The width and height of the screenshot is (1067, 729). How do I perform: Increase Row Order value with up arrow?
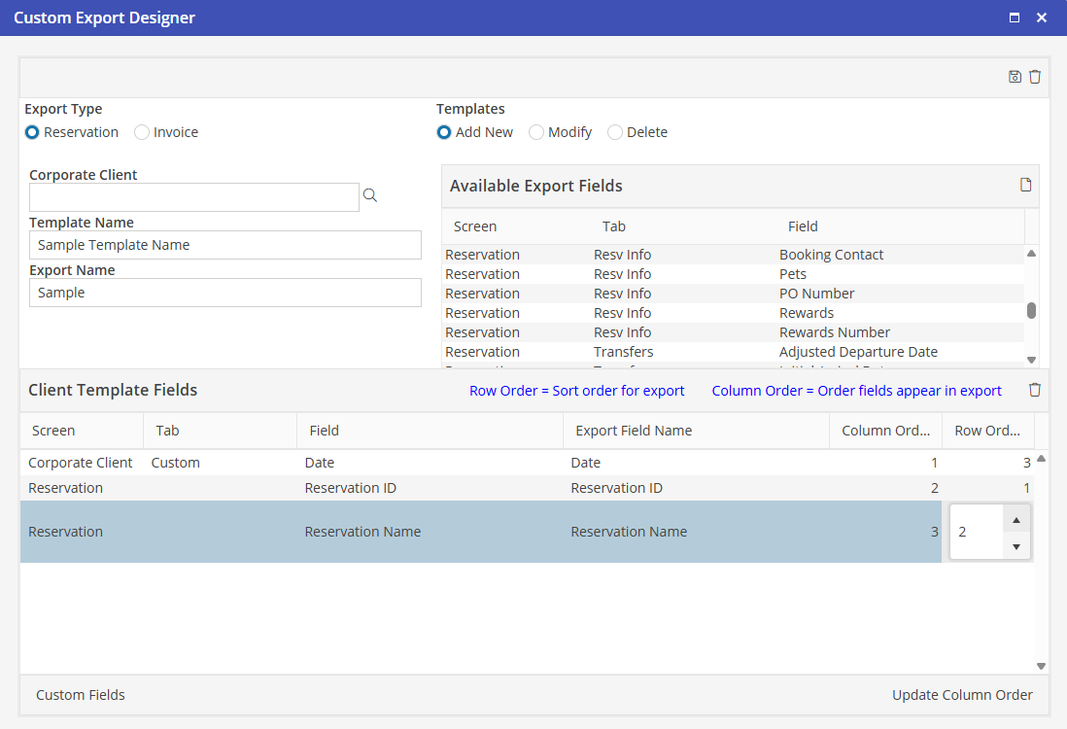pyautogui.click(x=1016, y=520)
